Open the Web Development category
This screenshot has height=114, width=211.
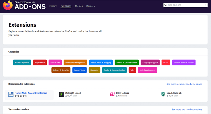[x=147, y=70]
